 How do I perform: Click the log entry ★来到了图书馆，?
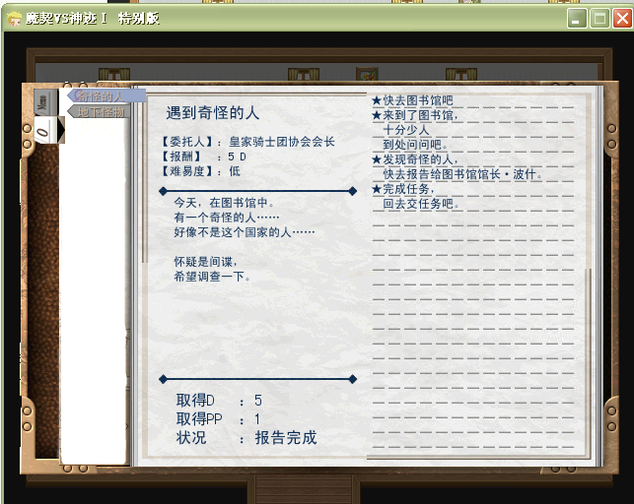415,115
